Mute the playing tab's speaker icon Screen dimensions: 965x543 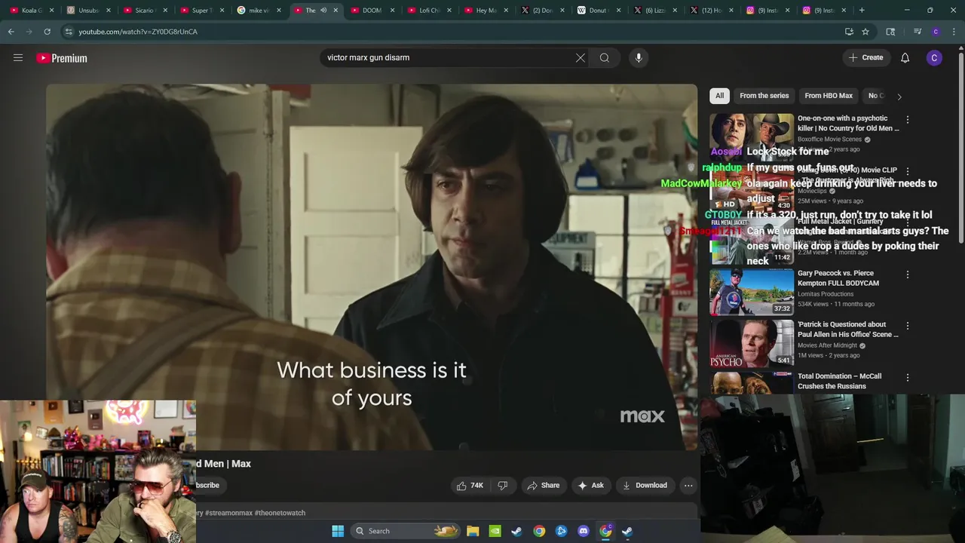(323, 11)
